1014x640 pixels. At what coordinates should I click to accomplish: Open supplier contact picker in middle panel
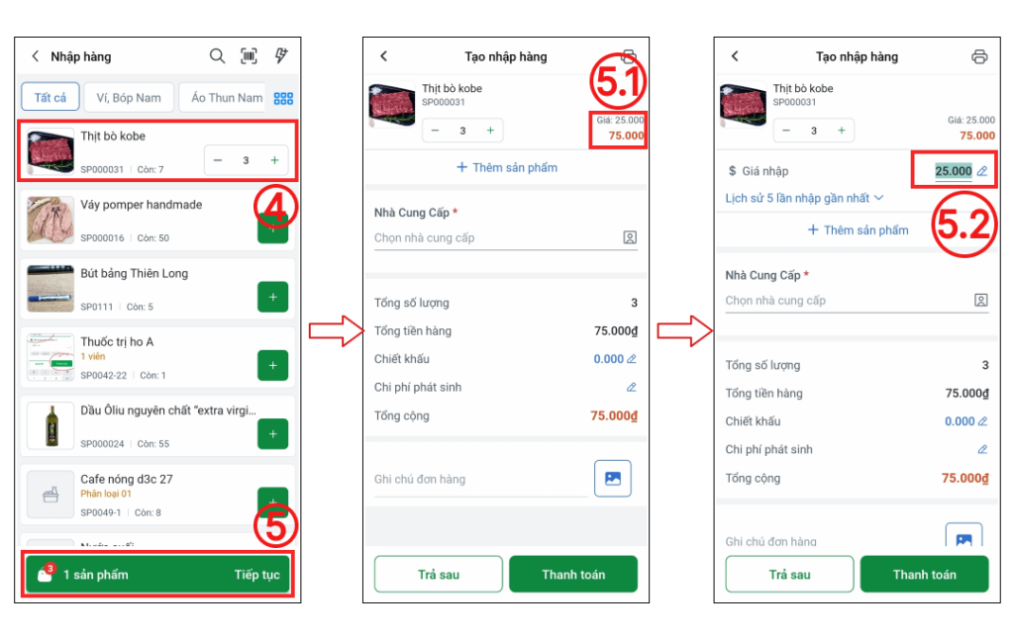[630, 237]
